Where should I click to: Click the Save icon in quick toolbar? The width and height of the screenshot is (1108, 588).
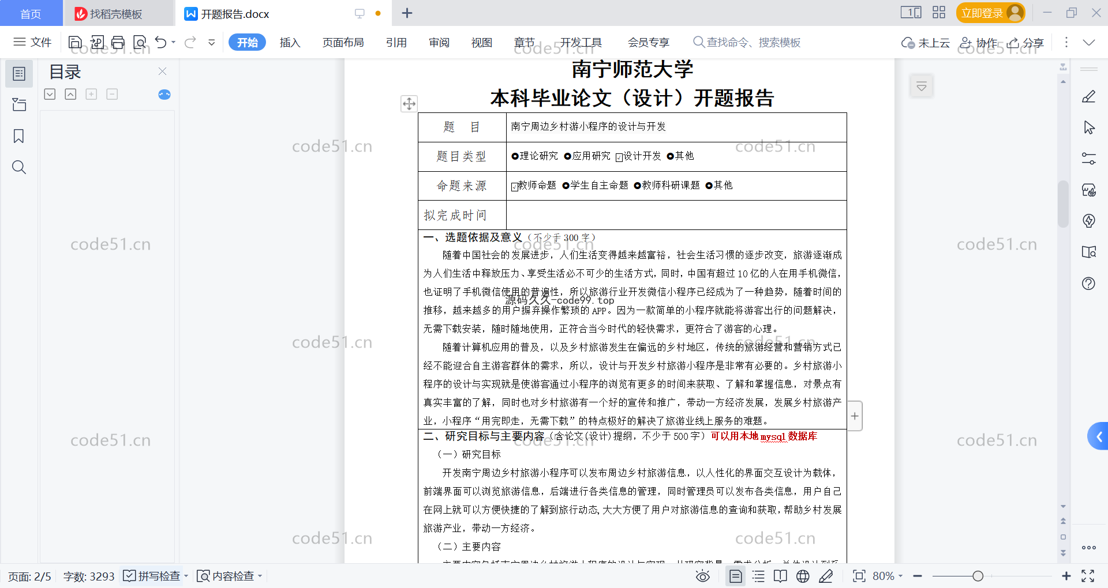click(75, 42)
